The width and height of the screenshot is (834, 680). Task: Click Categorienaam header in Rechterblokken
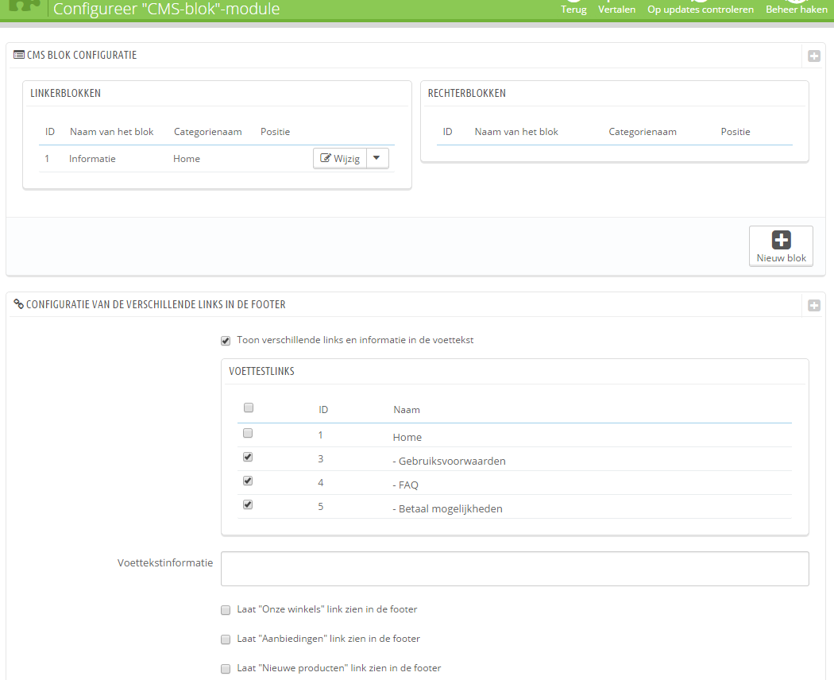click(x=643, y=131)
